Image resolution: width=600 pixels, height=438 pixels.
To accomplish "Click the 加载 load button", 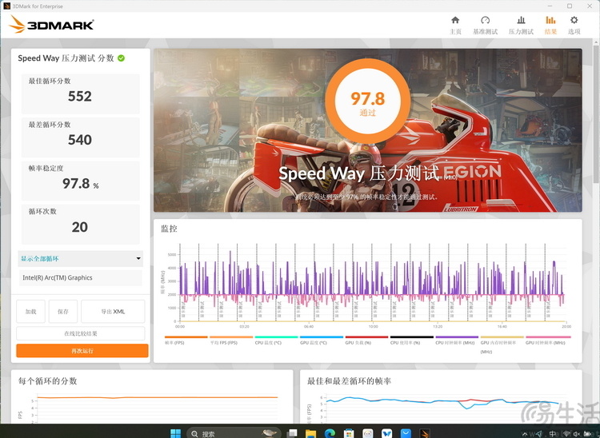I will point(30,312).
